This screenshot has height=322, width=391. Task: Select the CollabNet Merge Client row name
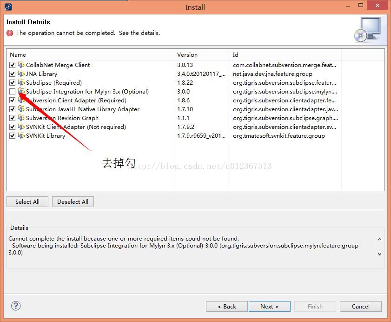click(x=58, y=65)
